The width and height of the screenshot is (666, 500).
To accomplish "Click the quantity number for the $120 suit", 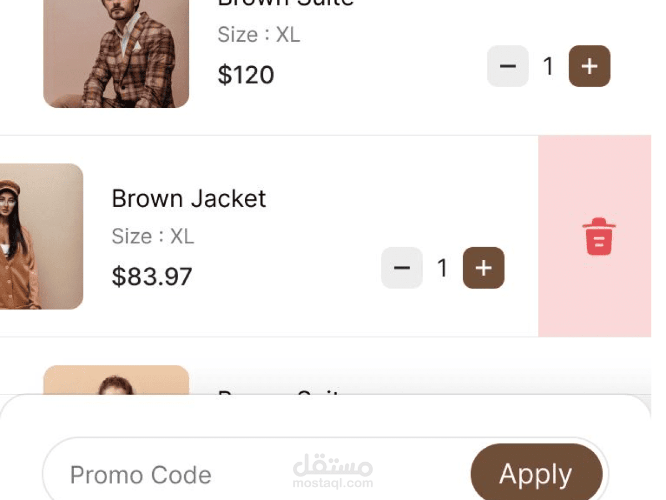I will click(x=548, y=66).
